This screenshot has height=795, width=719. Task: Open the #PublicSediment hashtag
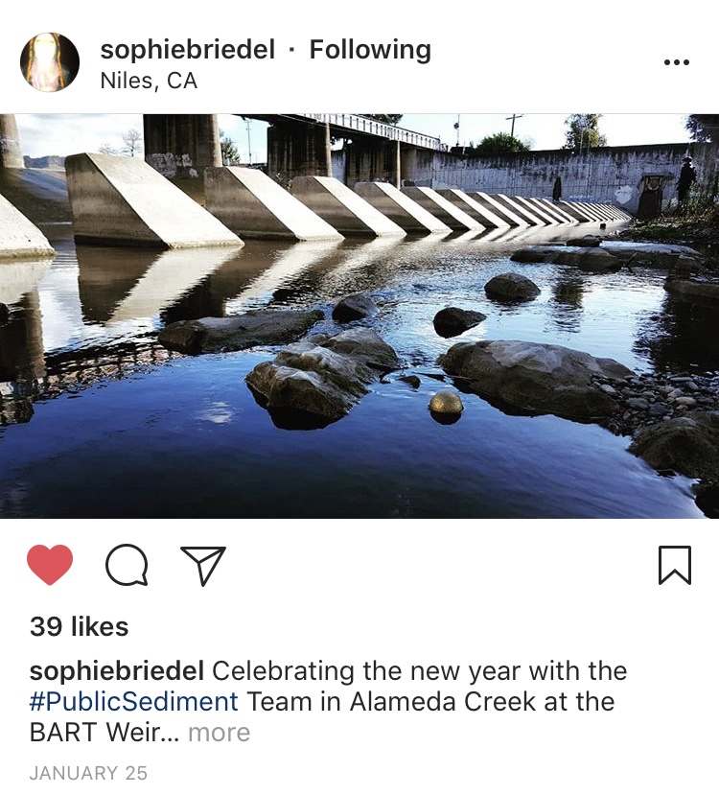pos(134,702)
